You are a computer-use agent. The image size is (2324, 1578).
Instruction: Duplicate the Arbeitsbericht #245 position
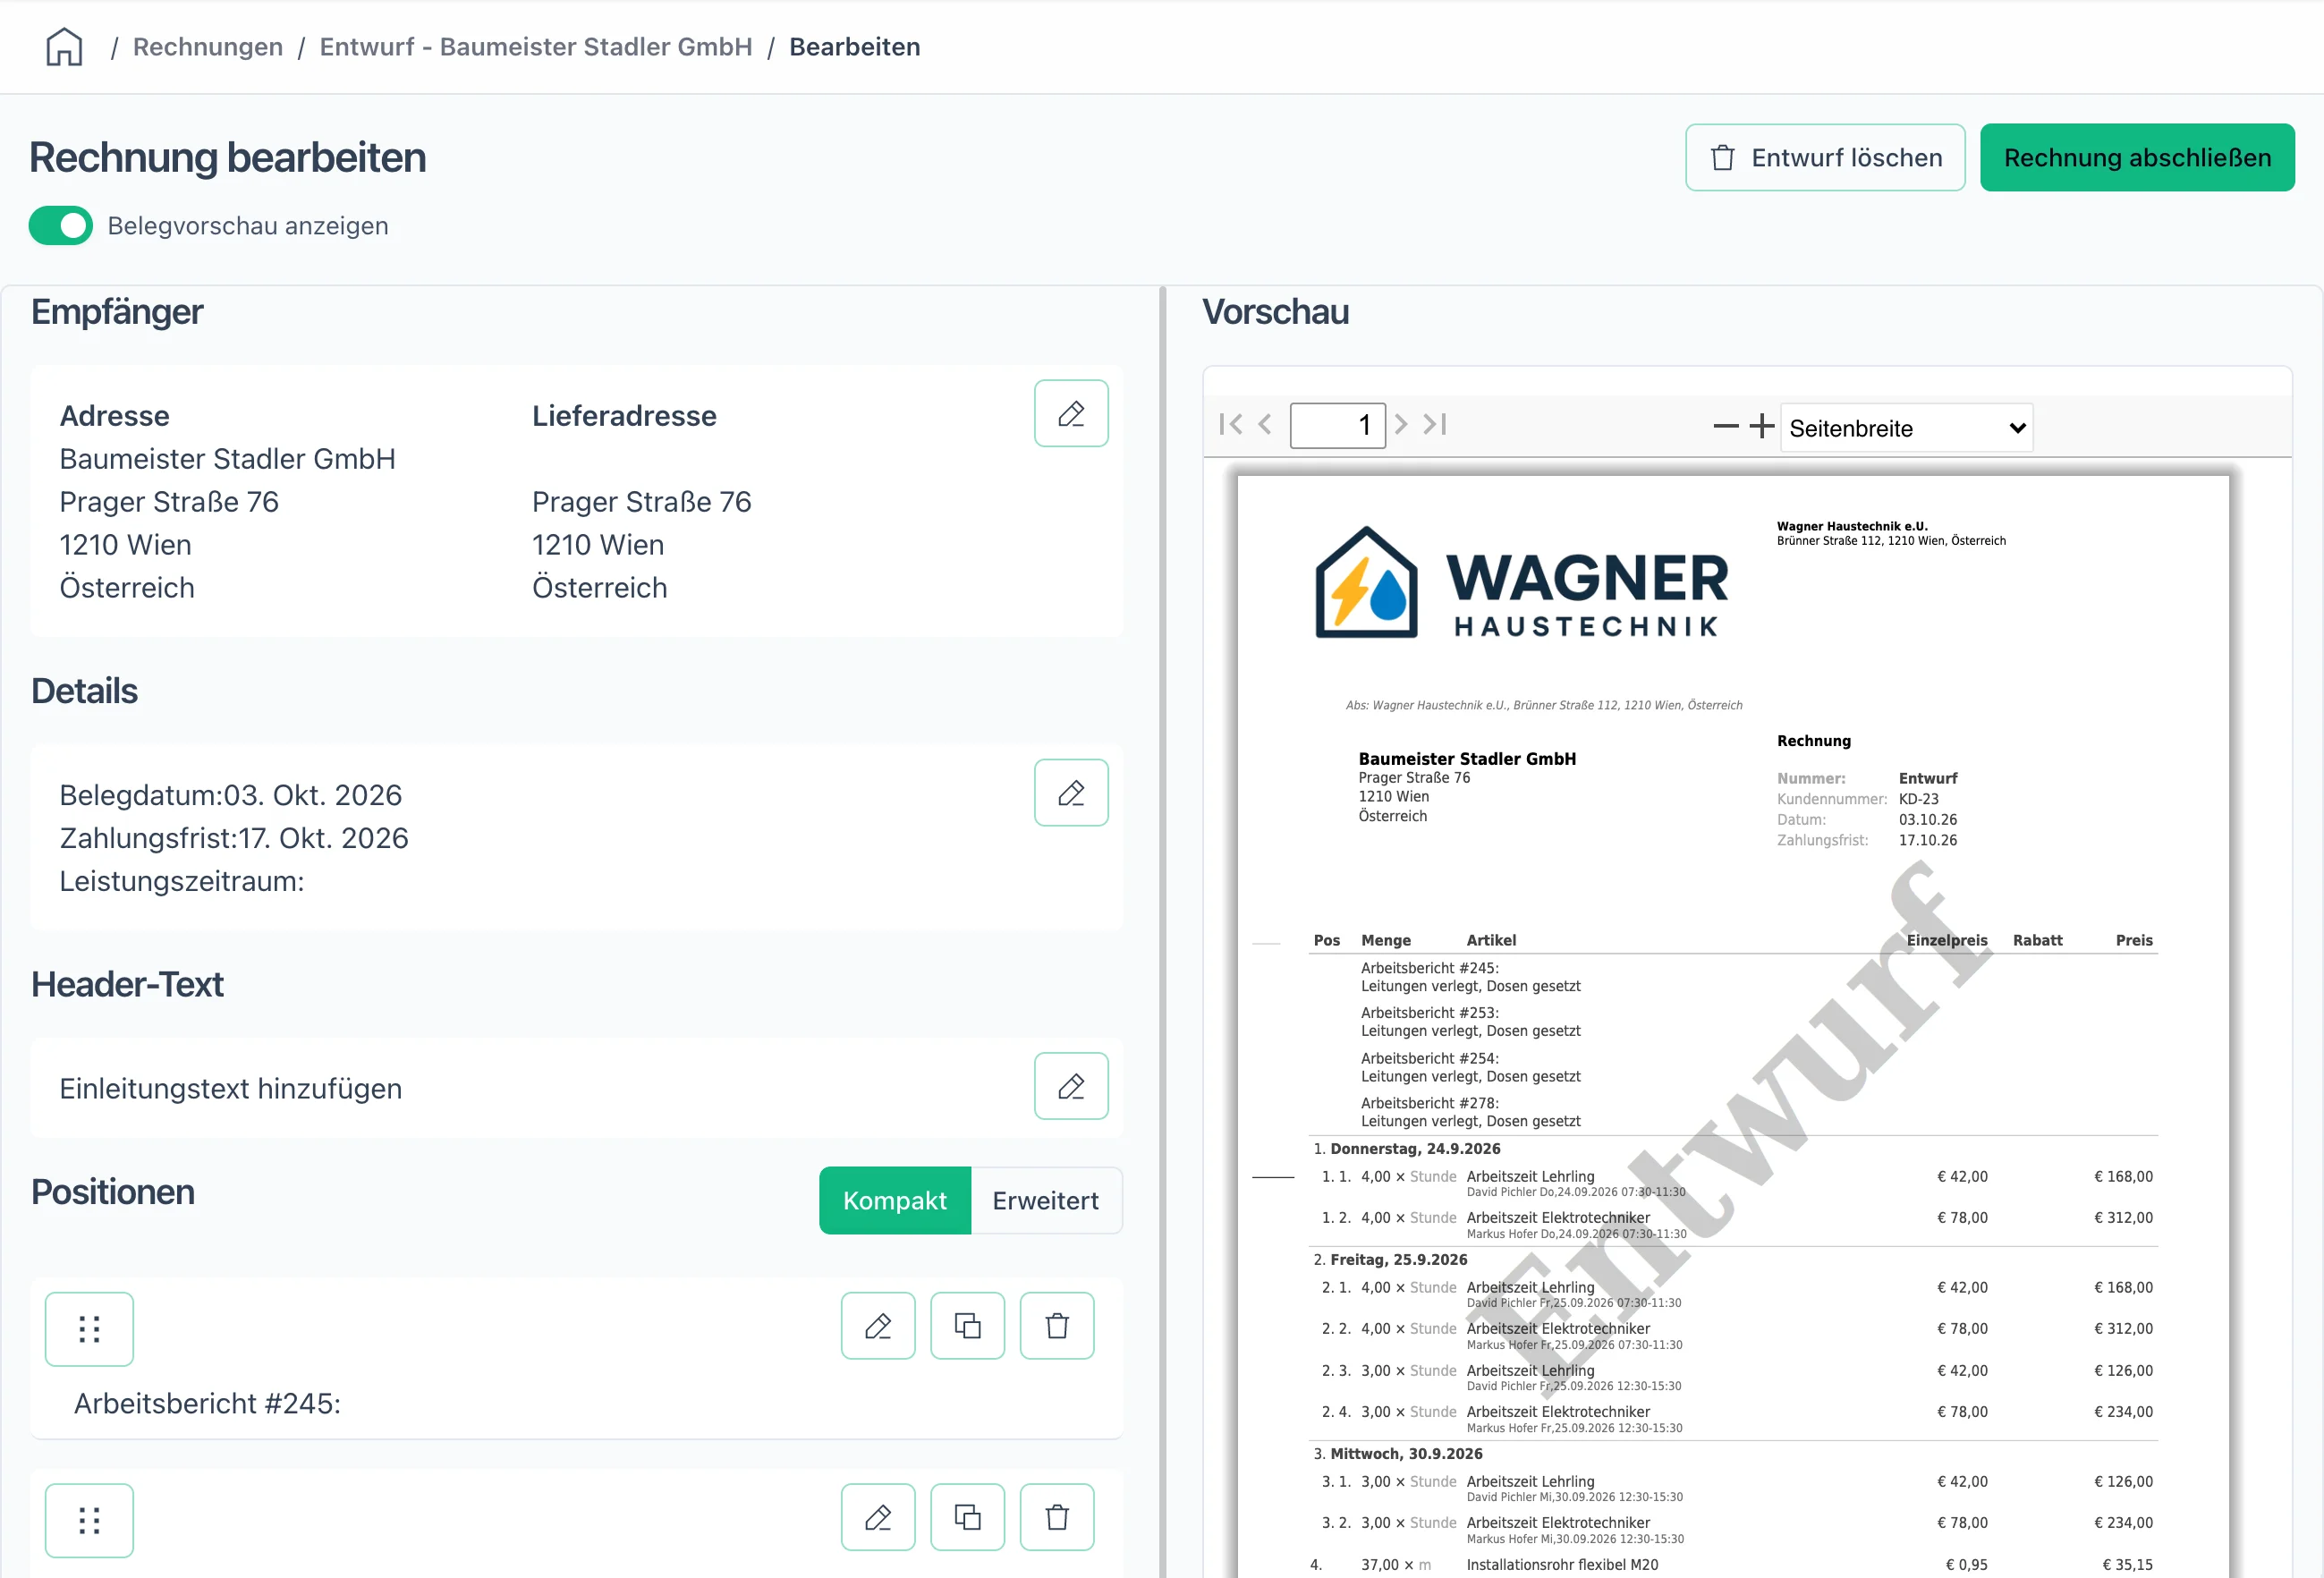967,1326
